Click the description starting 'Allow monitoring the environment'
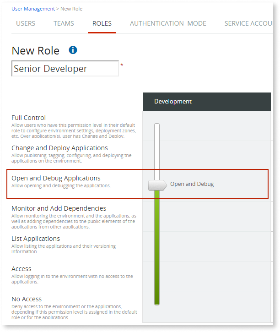 74,221
